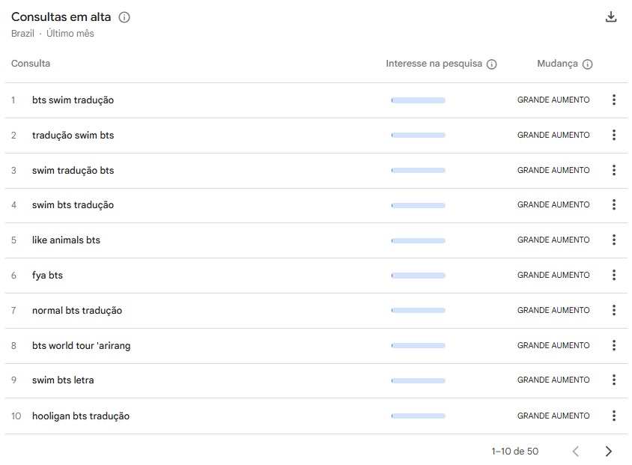Go to next page of queries

click(609, 452)
